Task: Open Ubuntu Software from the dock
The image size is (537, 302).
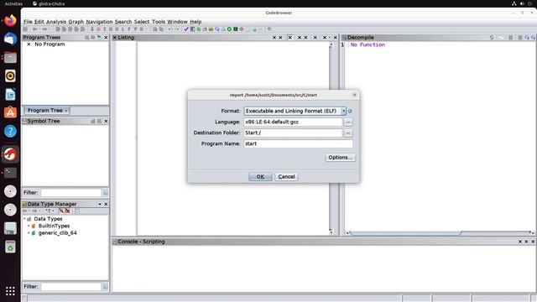Action: pyautogui.click(x=10, y=112)
